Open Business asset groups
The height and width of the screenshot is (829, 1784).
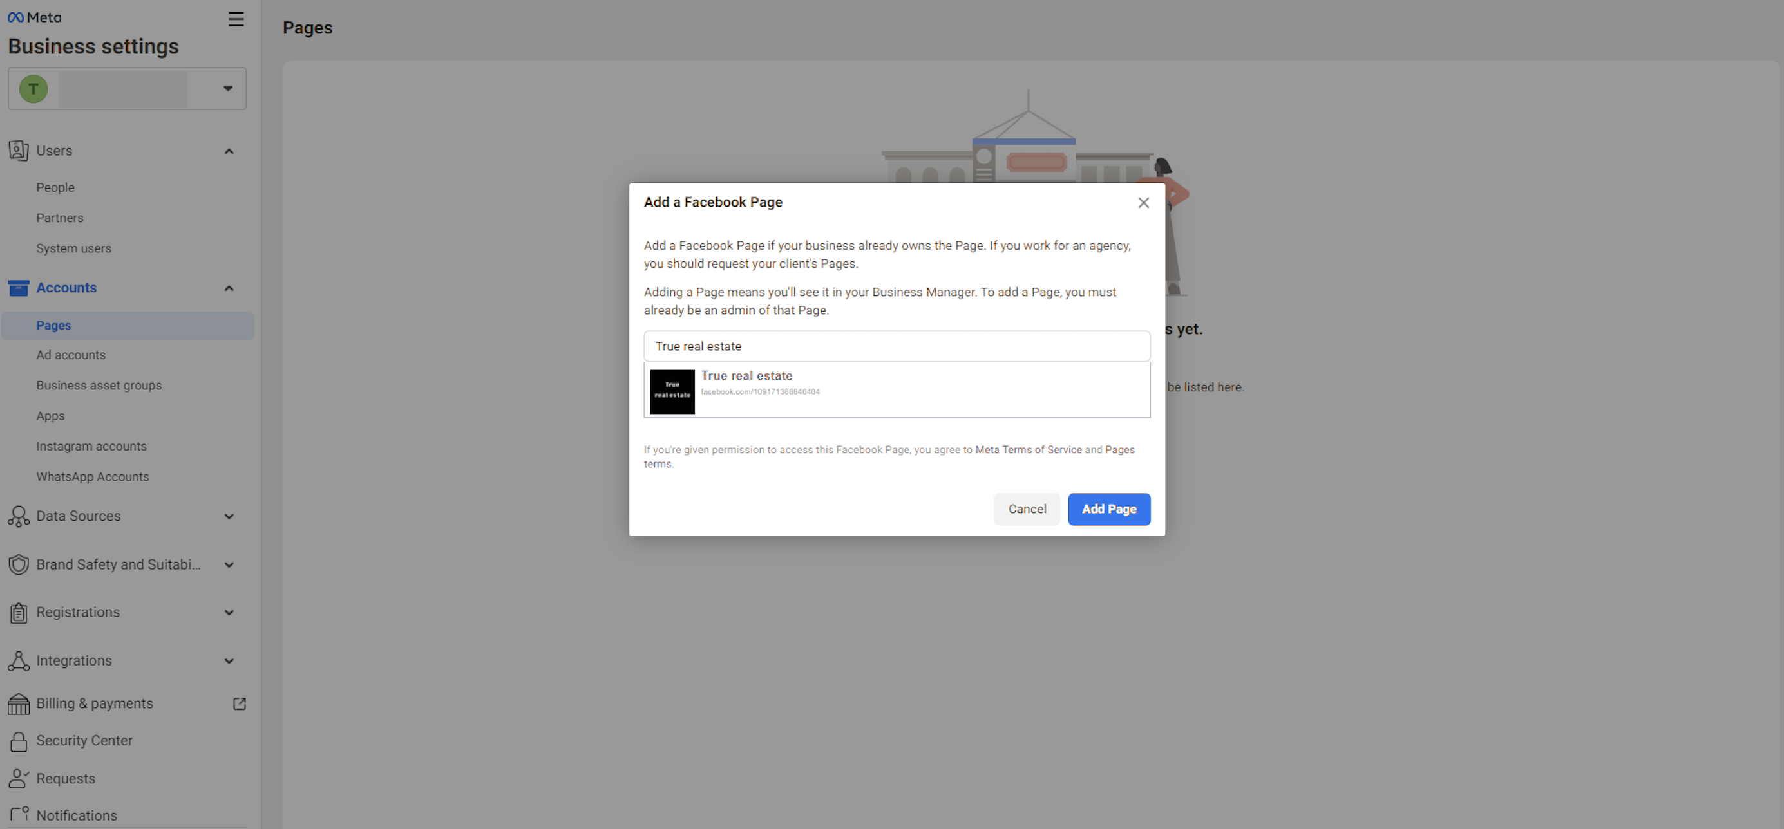point(99,386)
